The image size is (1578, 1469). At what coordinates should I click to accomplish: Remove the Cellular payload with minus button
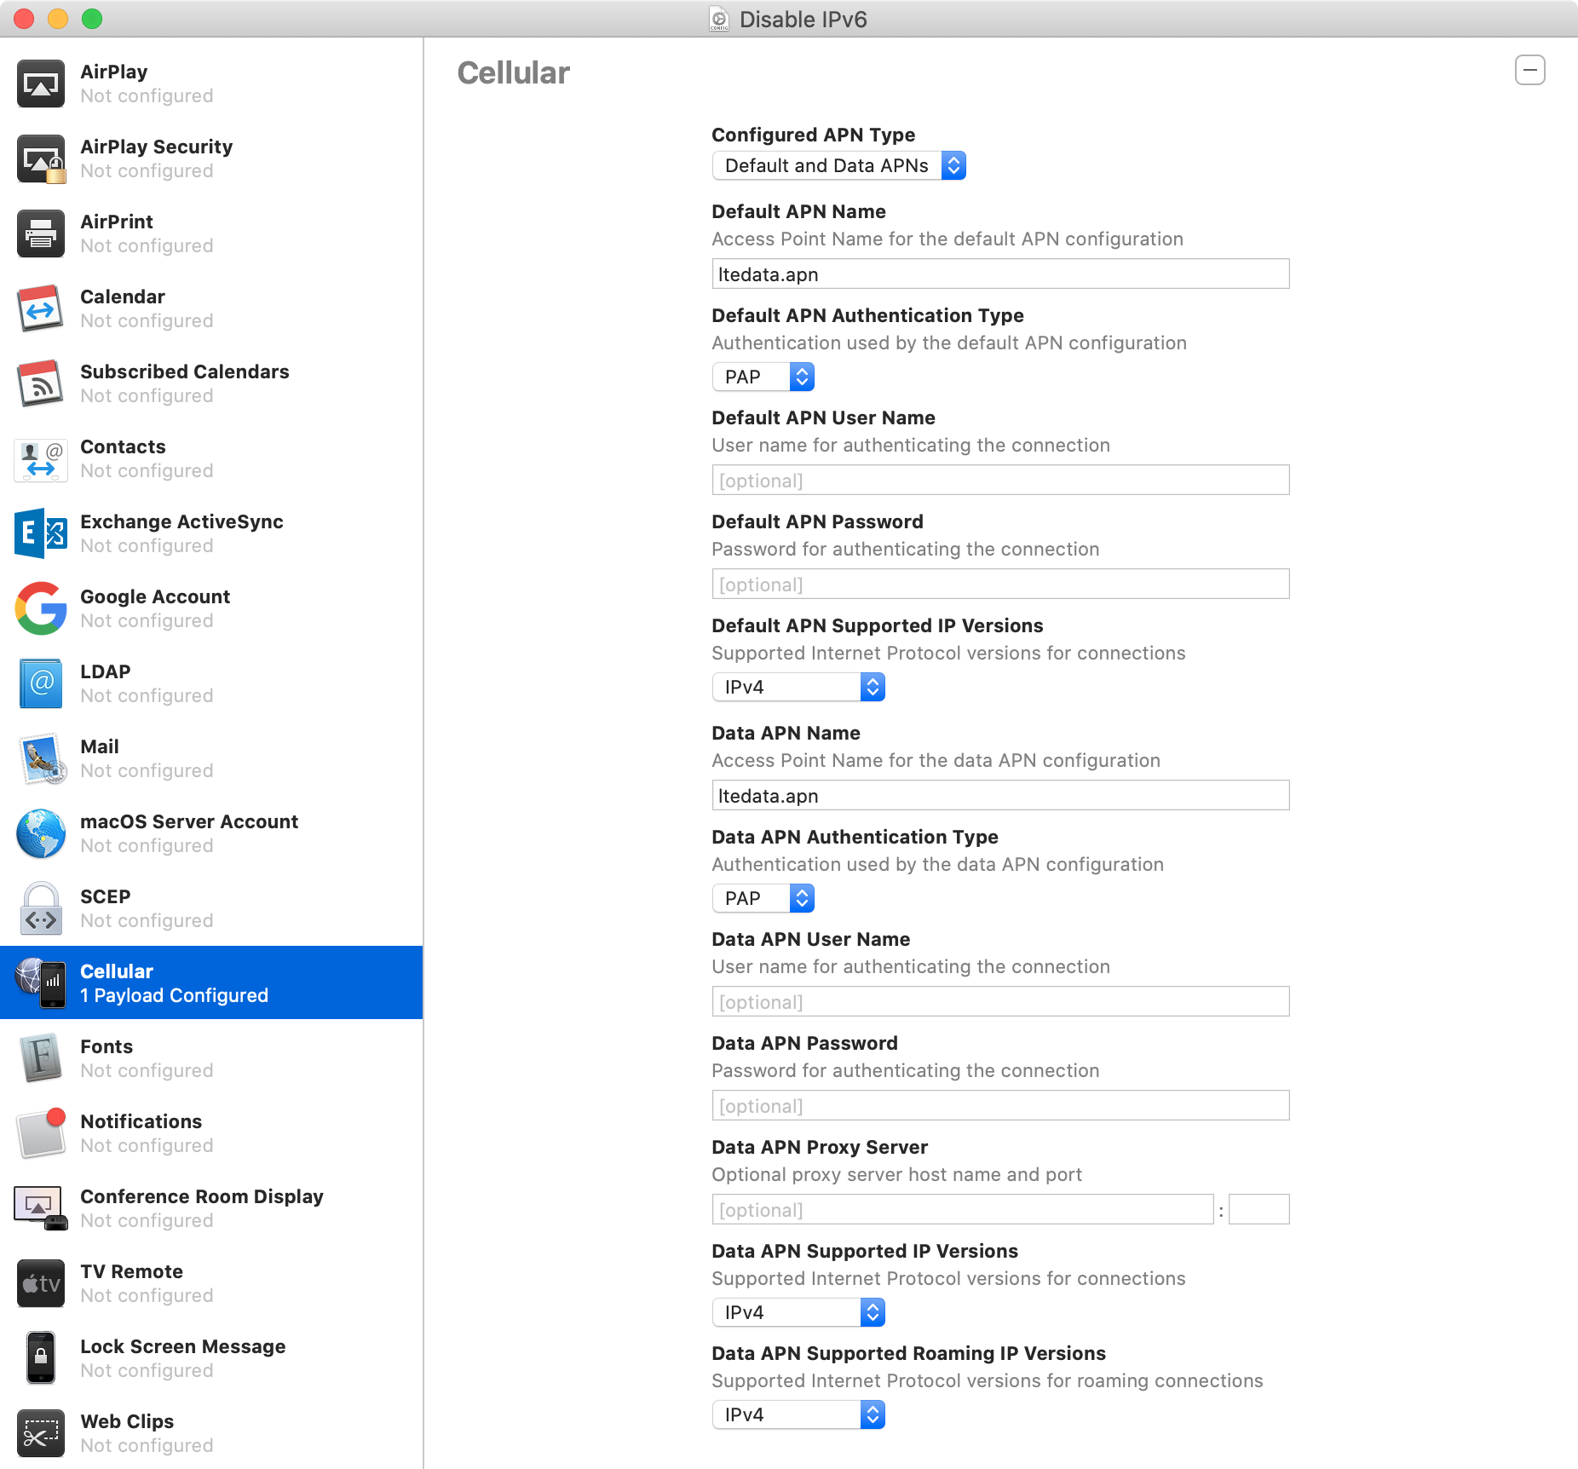click(x=1529, y=70)
